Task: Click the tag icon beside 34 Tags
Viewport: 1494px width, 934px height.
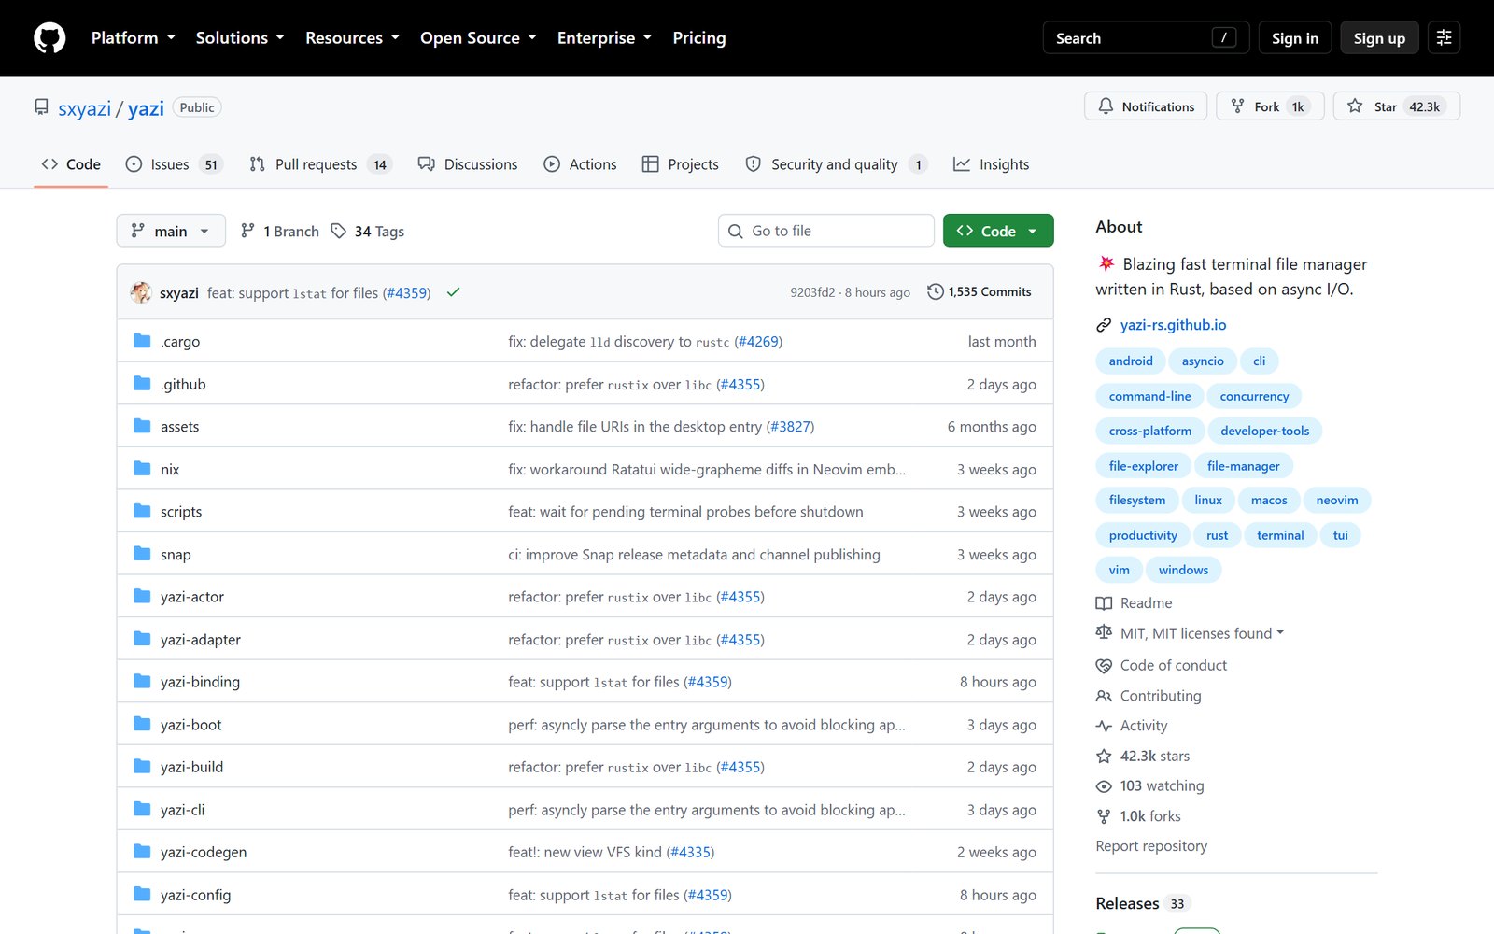Action: [339, 231]
